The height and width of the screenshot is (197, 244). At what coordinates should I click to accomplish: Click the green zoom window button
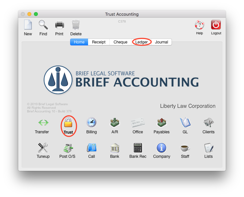point(36,14)
